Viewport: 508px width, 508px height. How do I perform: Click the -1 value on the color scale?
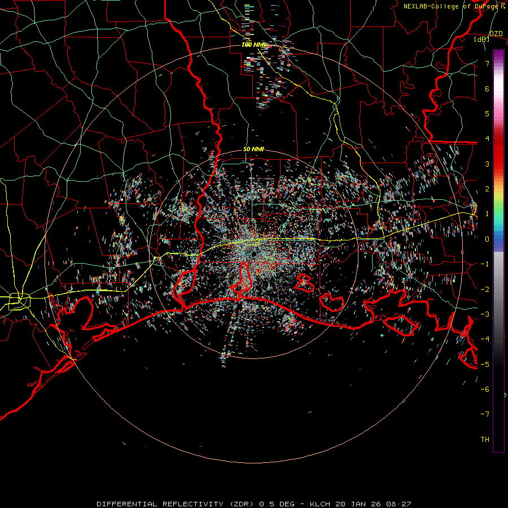point(485,264)
